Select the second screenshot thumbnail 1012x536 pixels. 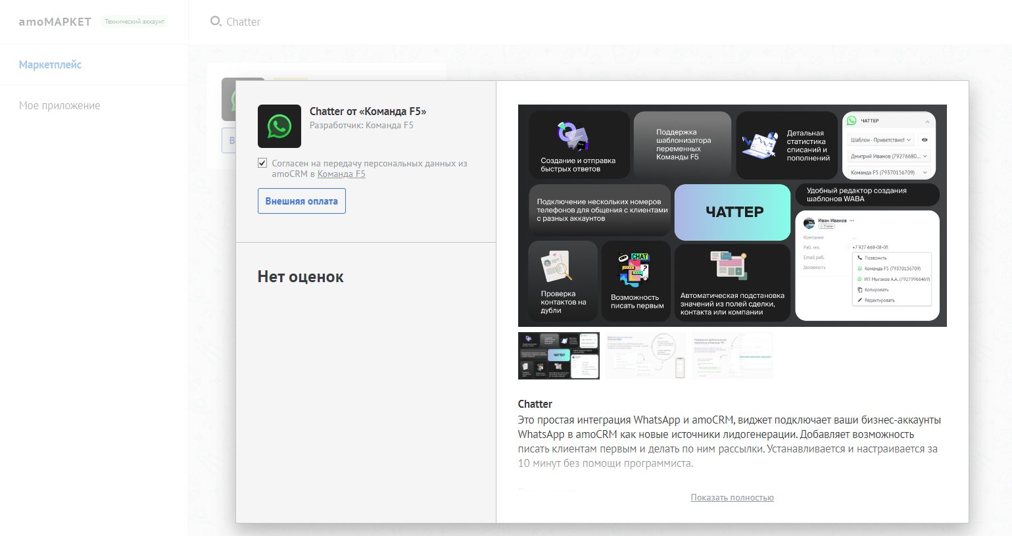tap(646, 356)
